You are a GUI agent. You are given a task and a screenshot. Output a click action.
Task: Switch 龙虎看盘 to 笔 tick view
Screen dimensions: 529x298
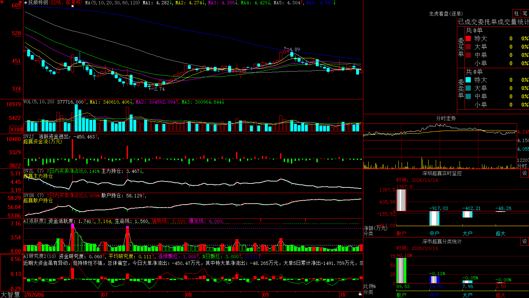[x=525, y=13]
